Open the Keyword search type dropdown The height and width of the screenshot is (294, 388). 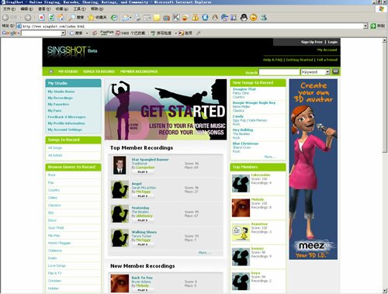pos(327,72)
